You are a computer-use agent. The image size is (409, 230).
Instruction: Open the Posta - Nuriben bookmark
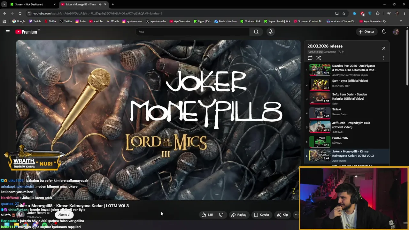click(x=226, y=21)
